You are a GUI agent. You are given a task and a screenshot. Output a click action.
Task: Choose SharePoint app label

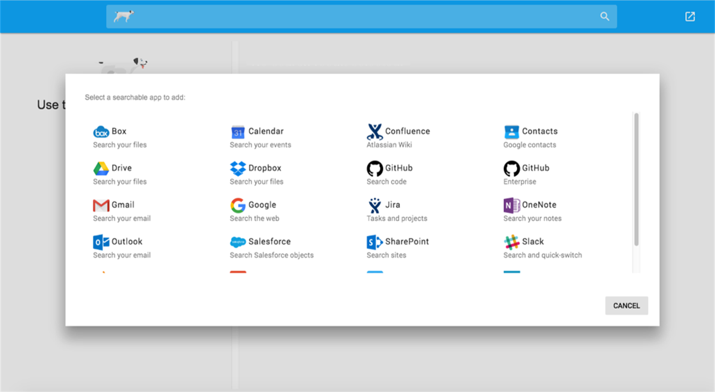click(x=407, y=241)
